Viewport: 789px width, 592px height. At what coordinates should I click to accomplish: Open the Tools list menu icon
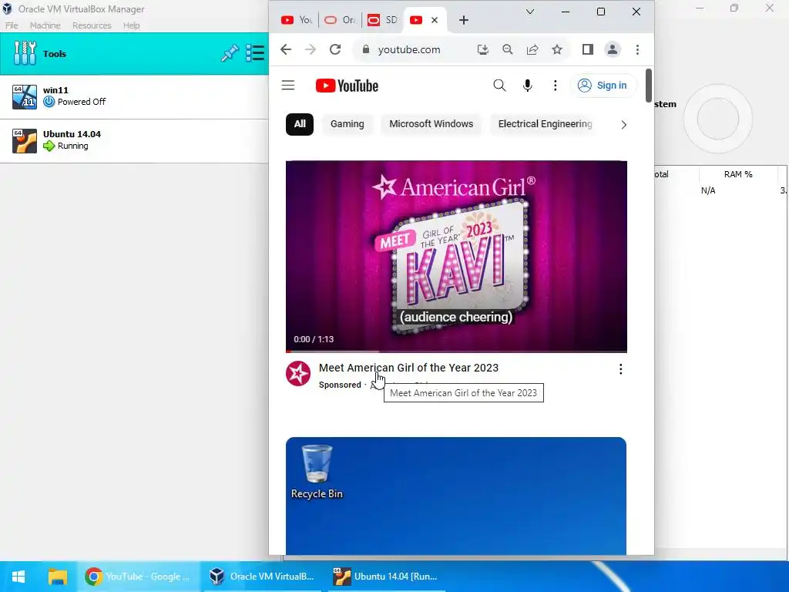pyautogui.click(x=254, y=53)
